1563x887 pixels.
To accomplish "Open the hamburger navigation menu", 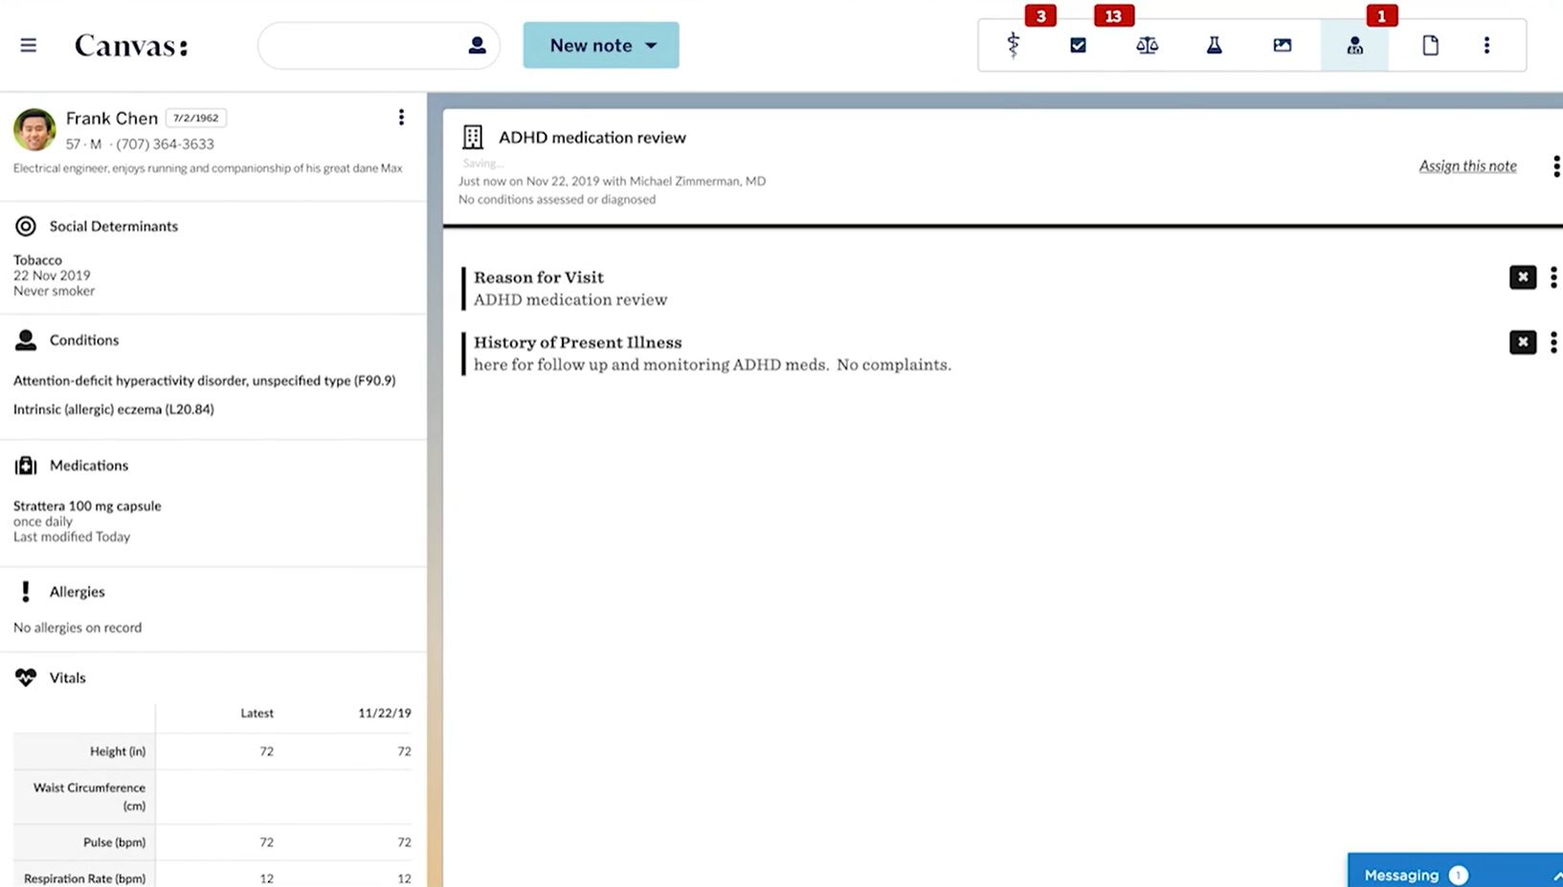I will click(x=28, y=45).
